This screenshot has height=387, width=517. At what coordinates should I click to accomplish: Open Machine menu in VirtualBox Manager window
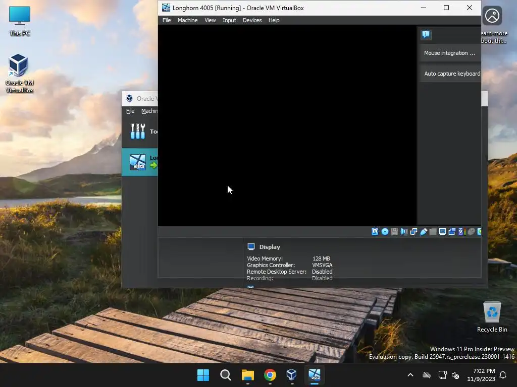[x=149, y=111]
